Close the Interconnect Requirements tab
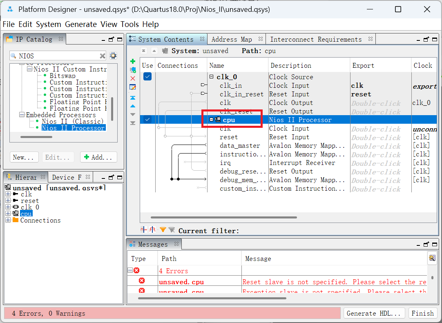Image resolution: width=442 pixels, height=323 pixels. (x=371, y=39)
